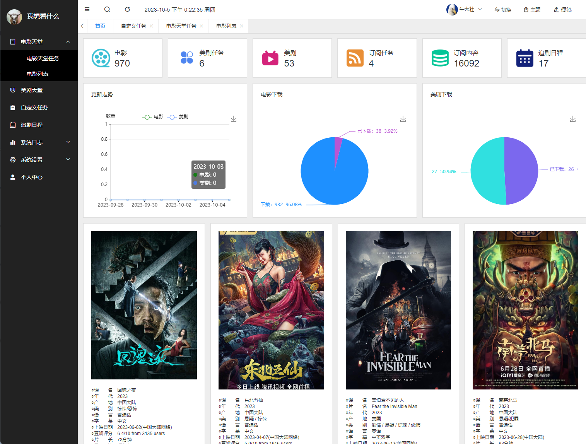Viewport: 586px width, 444px height.
Task: Click the refresh icon in the top bar
Action: (127, 9)
